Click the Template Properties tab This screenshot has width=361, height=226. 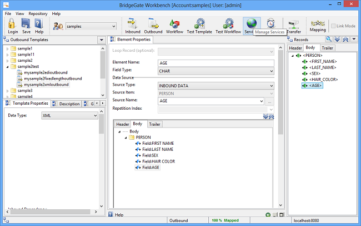pos(27,103)
